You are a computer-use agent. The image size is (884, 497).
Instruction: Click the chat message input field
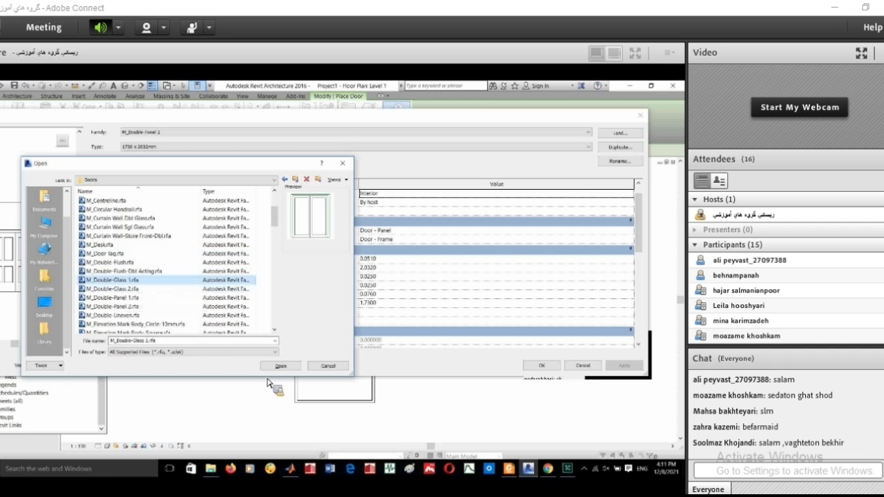point(786,471)
